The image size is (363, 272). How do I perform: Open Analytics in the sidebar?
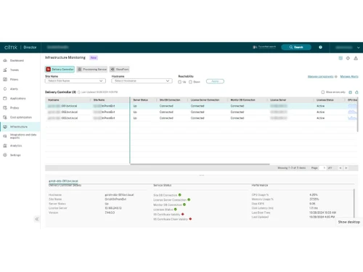(16, 146)
